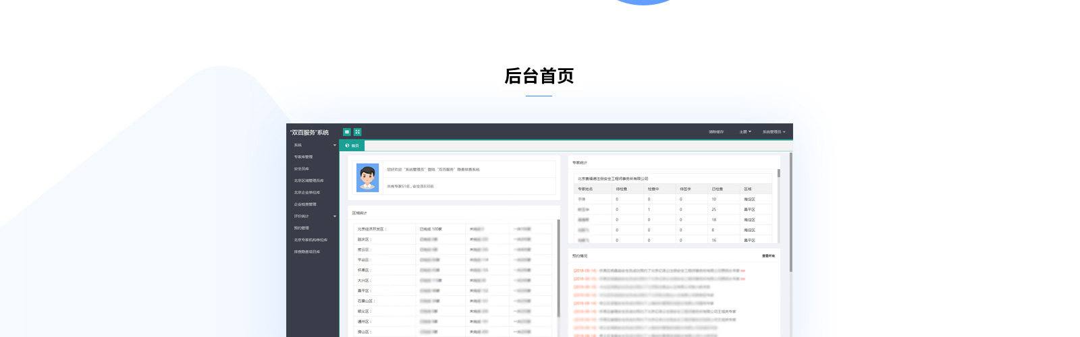Screen dimensions: 1080x337
Task: Open 排查隐患项目库 in the sidebar
Action: click(x=306, y=252)
